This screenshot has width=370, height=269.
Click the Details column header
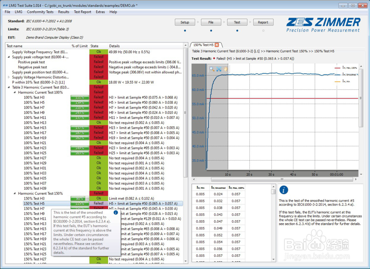point(145,46)
